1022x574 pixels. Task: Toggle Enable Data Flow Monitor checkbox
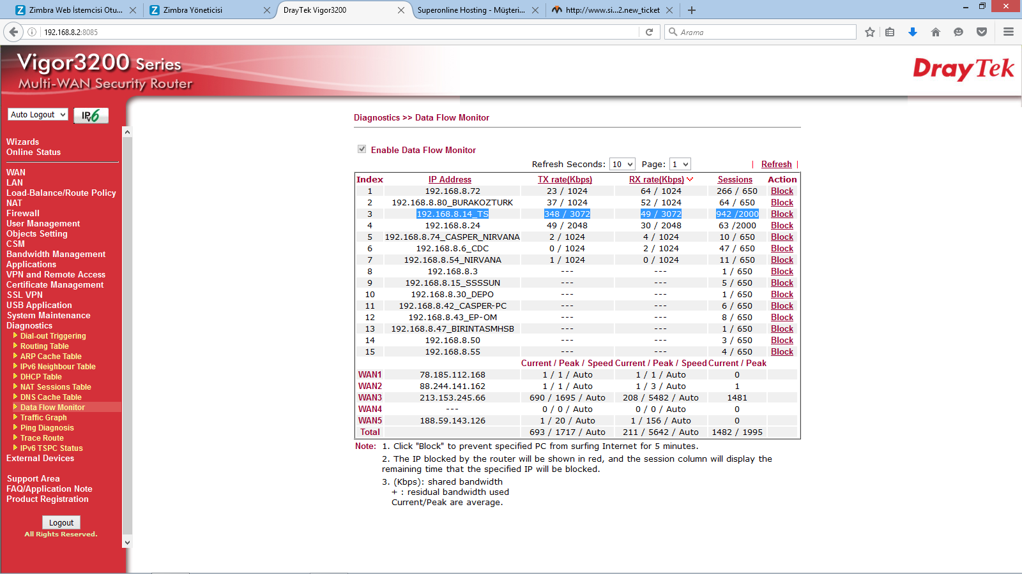362,149
